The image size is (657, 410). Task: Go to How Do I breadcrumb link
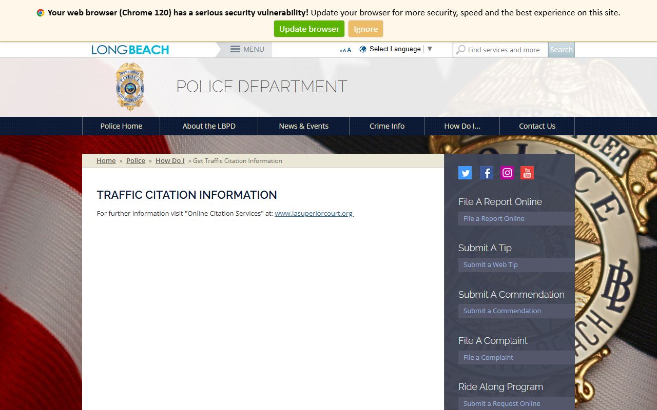[170, 160]
